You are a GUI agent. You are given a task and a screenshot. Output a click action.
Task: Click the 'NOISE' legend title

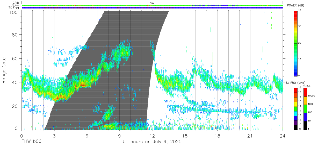(306, 86)
